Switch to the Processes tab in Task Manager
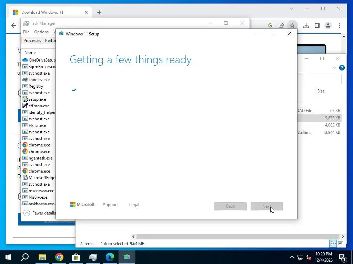This screenshot has height=264, width=353. [x=32, y=41]
